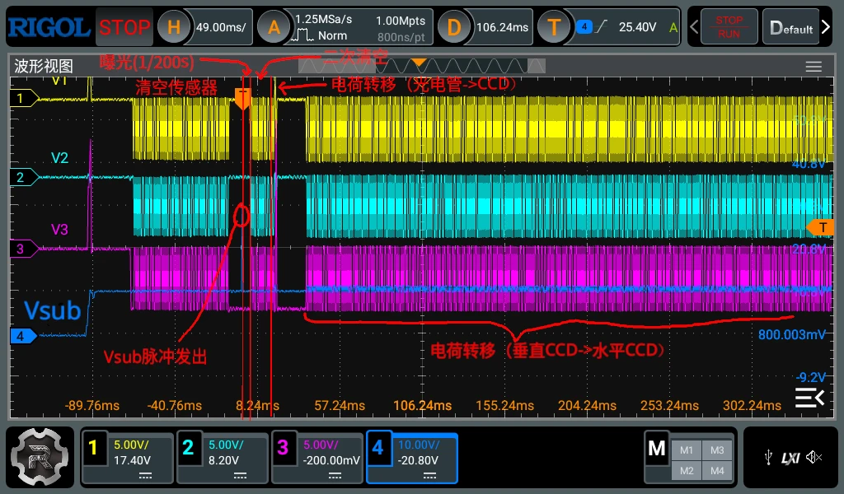Expand the side results panel arrow
This screenshot has height=494, width=844.
[x=809, y=398]
